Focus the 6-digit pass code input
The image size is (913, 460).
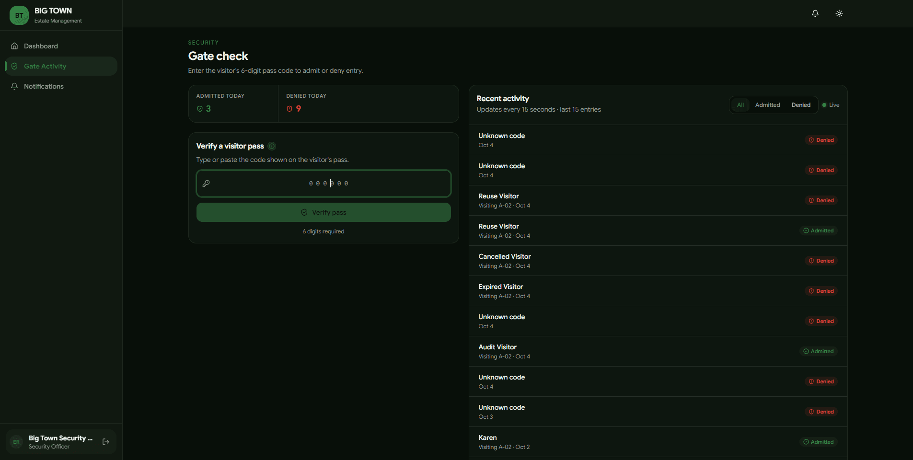pos(324,184)
